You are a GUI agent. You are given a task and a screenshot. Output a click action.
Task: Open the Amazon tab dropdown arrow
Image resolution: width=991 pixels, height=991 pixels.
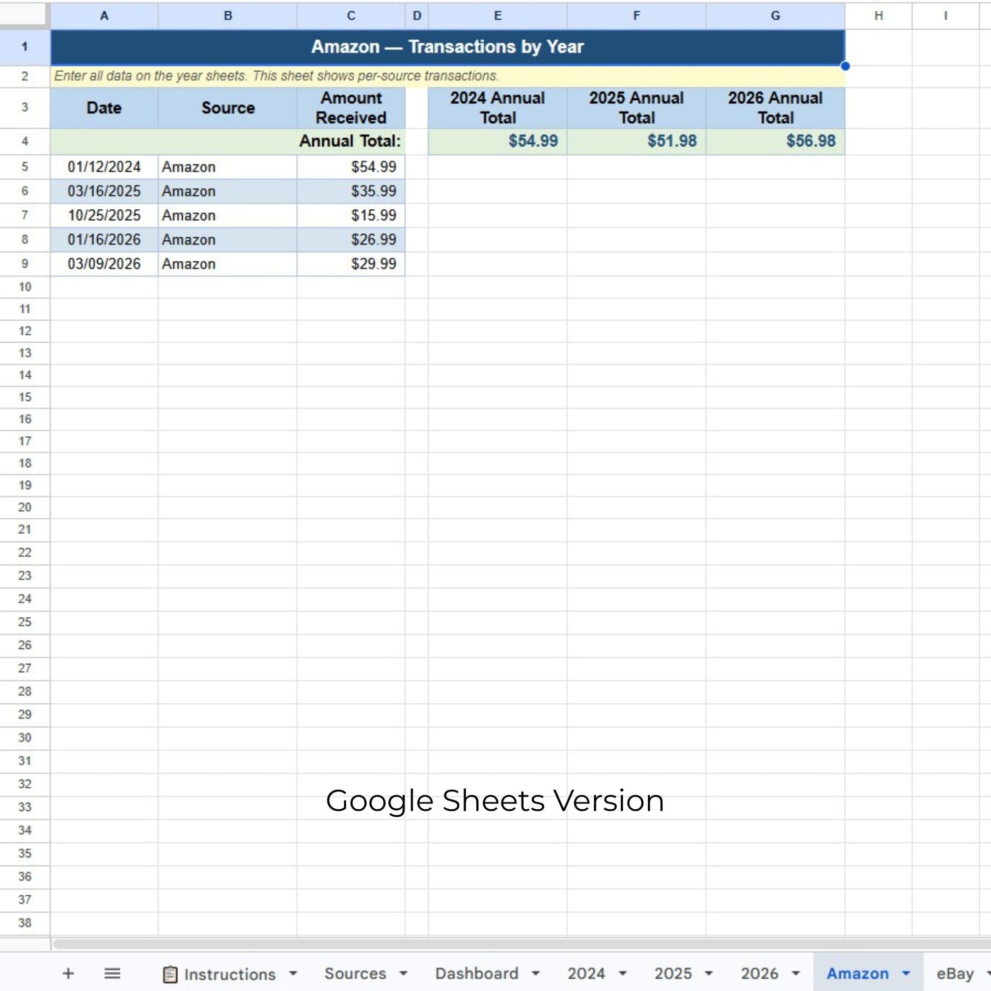point(906,973)
